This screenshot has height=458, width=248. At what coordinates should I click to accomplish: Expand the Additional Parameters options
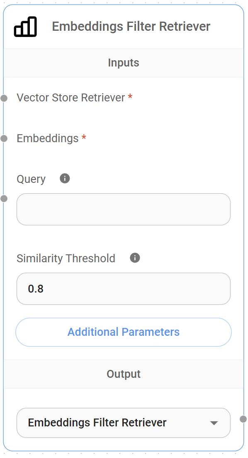pos(123,332)
